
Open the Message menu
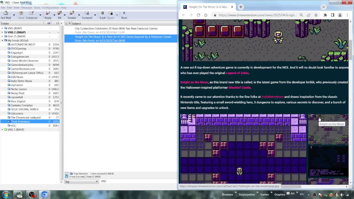pyautogui.click(x=27, y=7)
